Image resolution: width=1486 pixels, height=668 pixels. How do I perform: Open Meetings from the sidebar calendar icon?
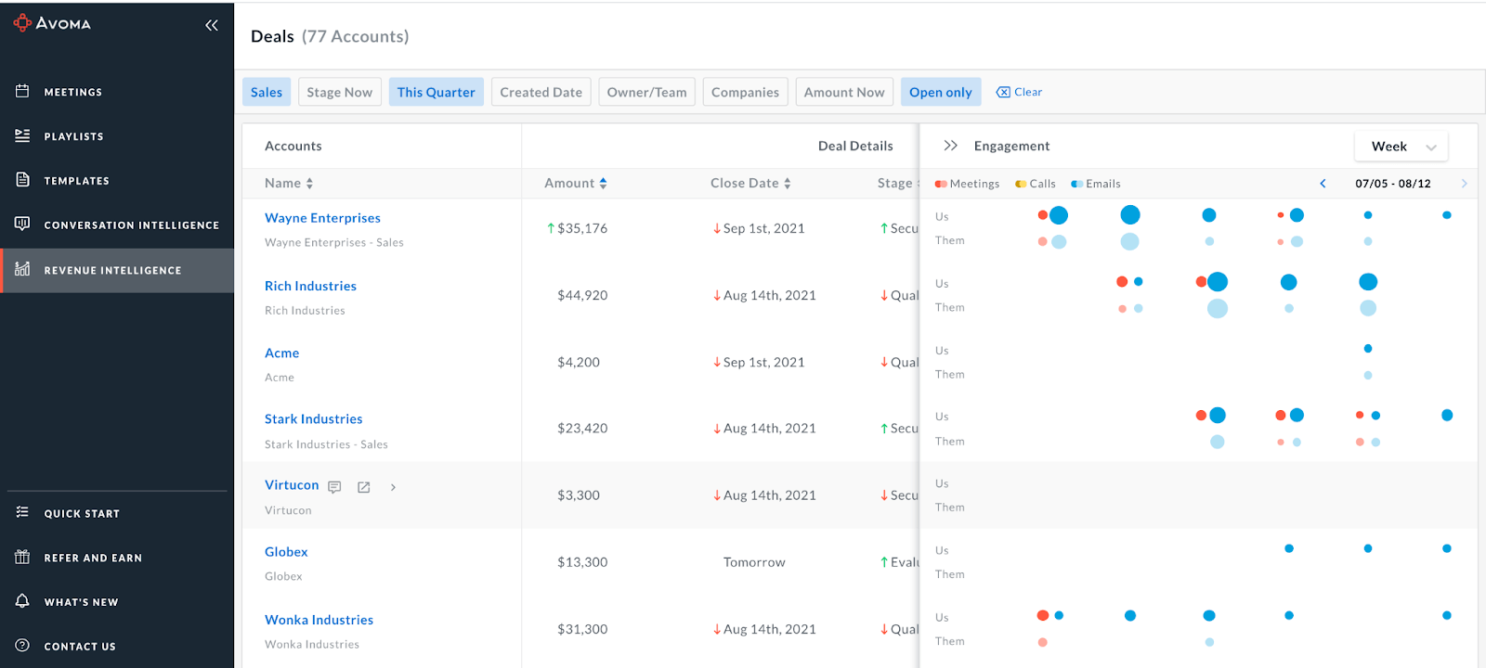tap(22, 91)
